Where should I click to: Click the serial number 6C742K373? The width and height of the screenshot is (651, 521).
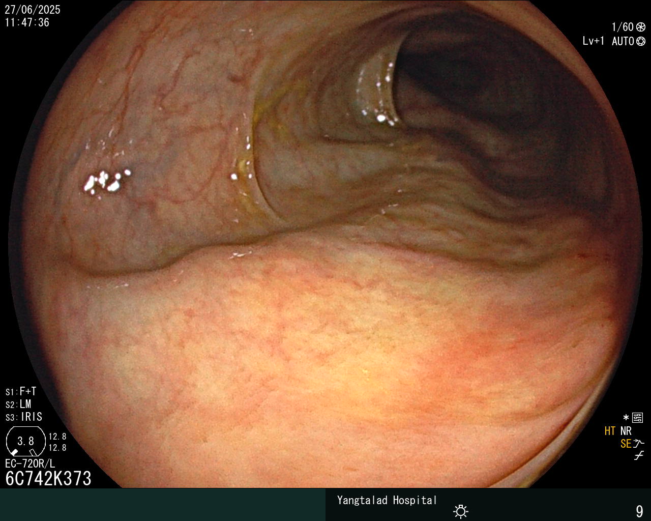coord(48,478)
